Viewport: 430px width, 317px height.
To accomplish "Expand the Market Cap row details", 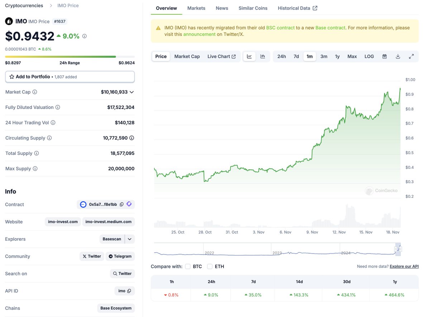I will tap(132, 92).
